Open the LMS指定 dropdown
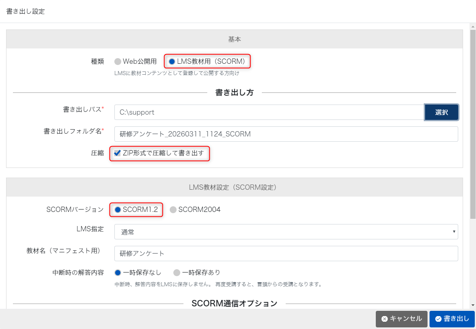 (286, 232)
